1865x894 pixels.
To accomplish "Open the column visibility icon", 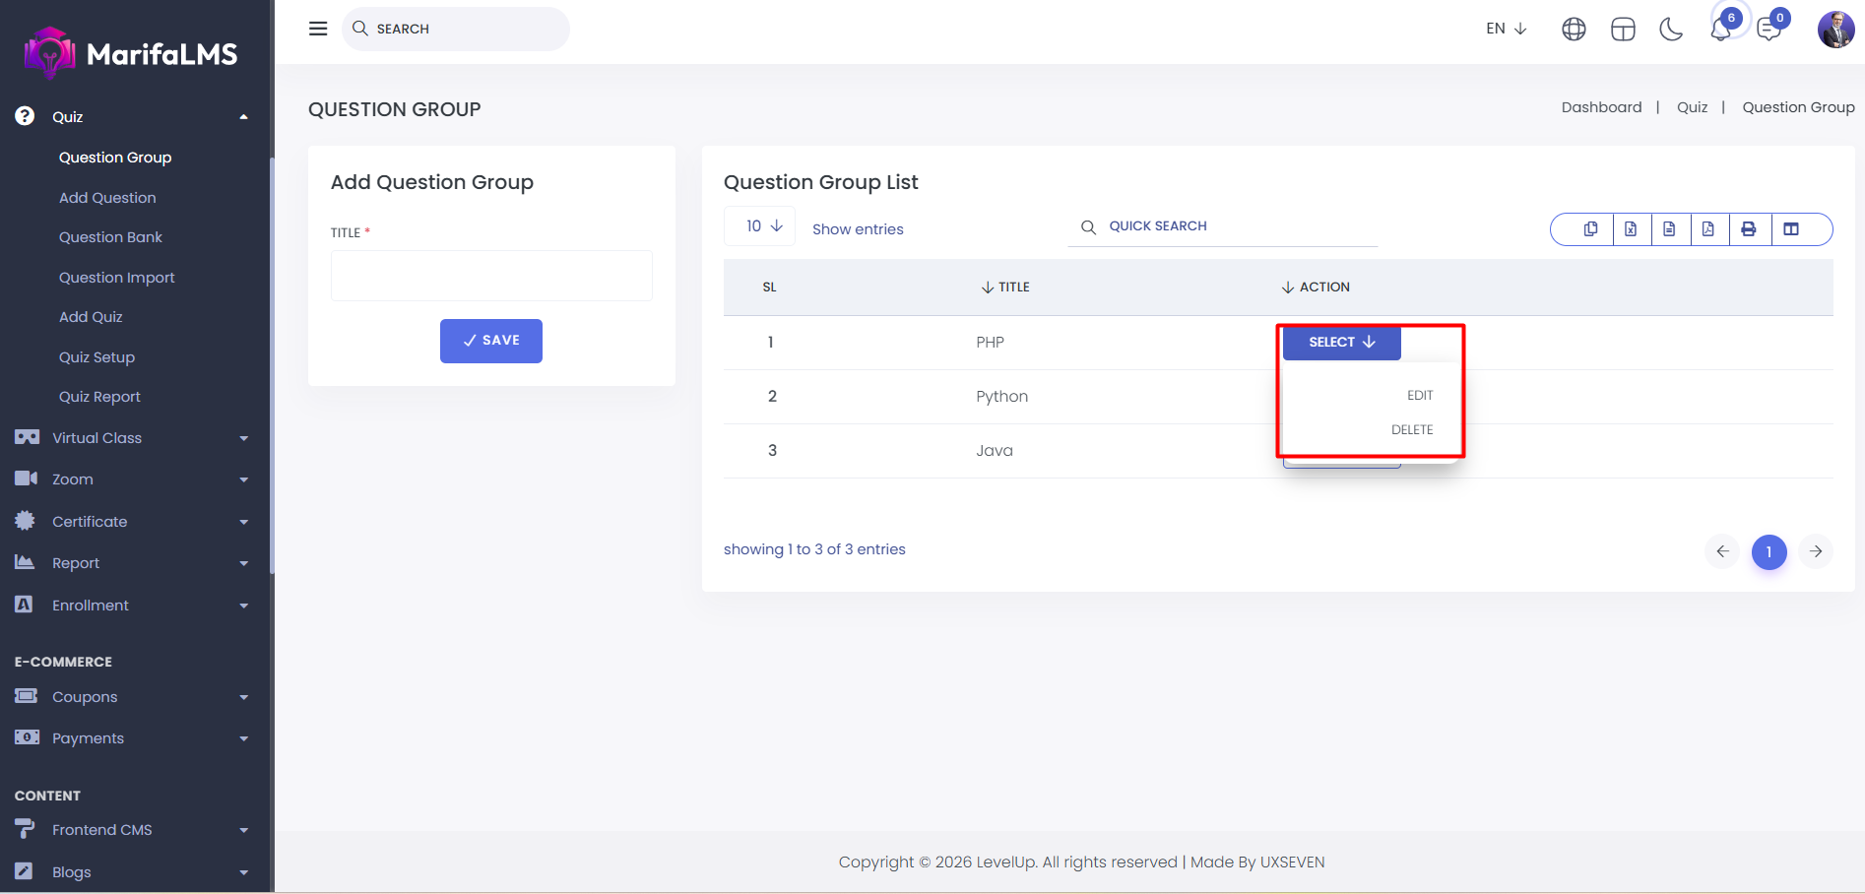I will 1791,229.
